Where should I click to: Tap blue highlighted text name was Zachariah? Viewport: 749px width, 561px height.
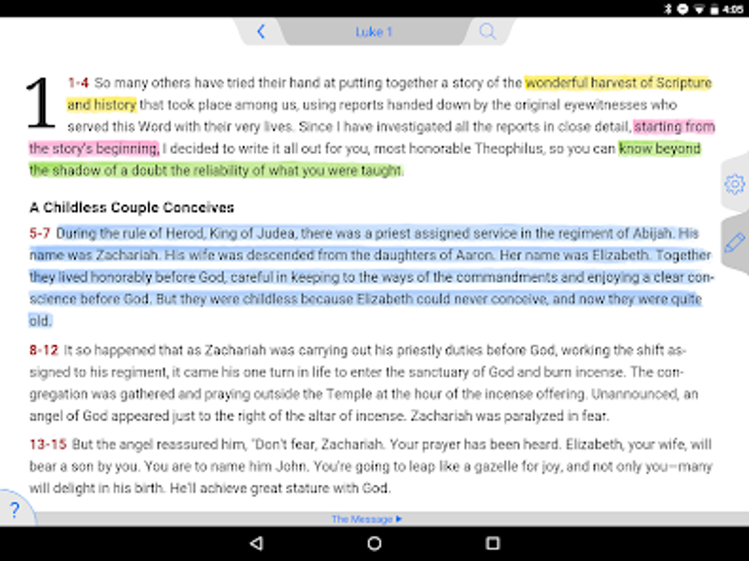94,256
